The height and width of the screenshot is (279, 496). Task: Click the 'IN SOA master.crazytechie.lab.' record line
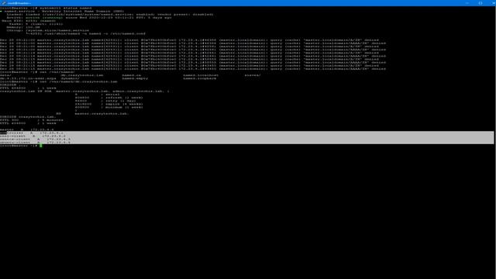pyautogui.click(x=84, y=91)
